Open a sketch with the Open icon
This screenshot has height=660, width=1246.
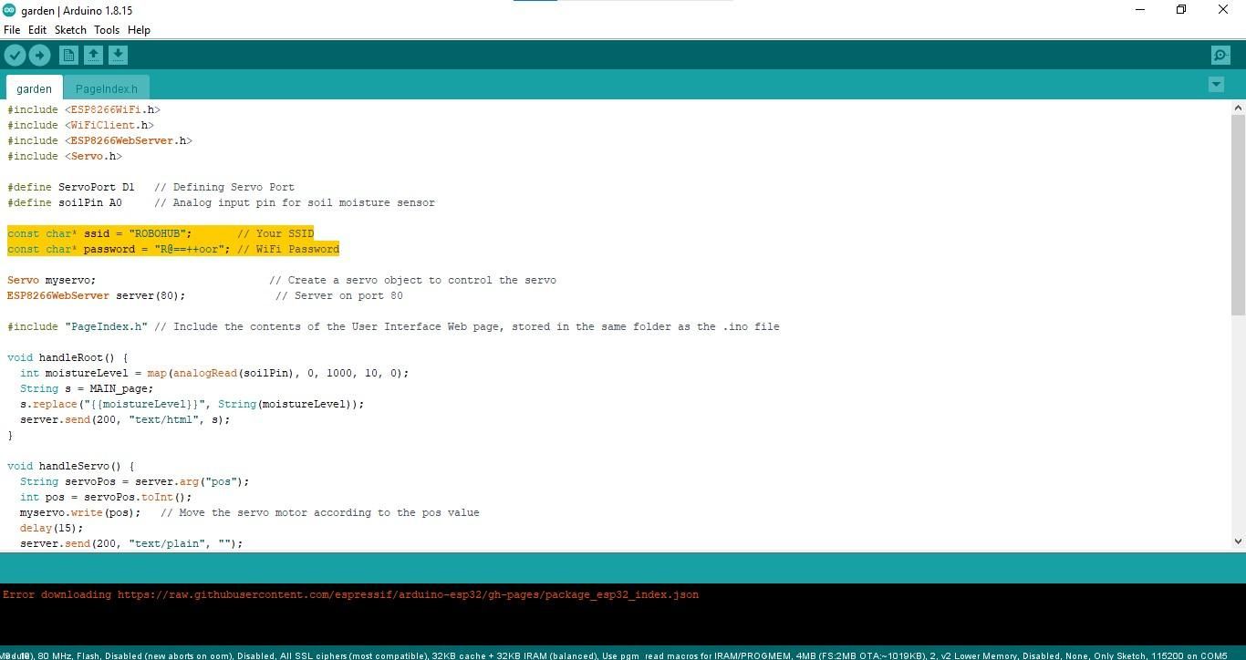[94, 55]
